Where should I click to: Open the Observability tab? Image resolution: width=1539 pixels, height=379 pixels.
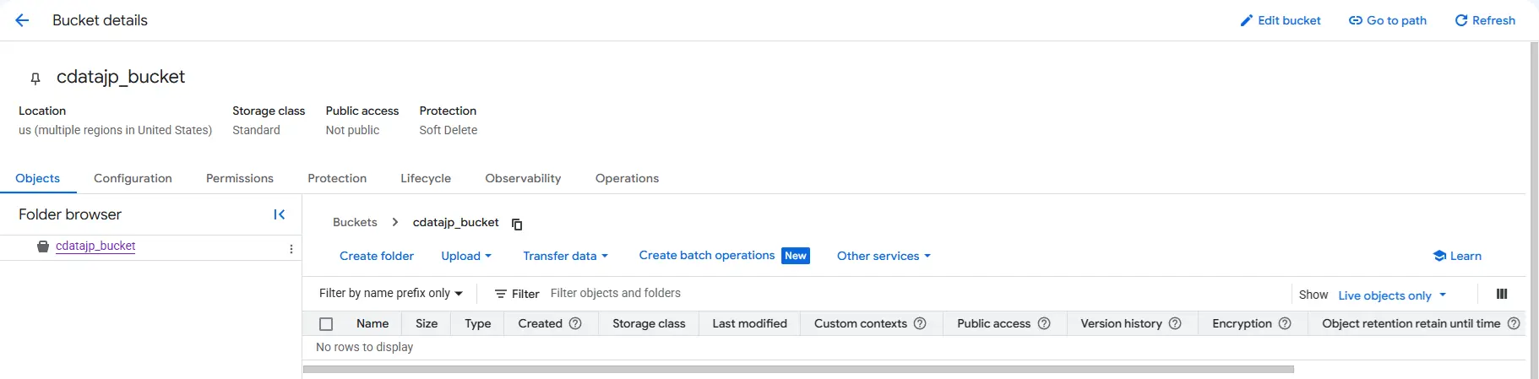[523, 178]
